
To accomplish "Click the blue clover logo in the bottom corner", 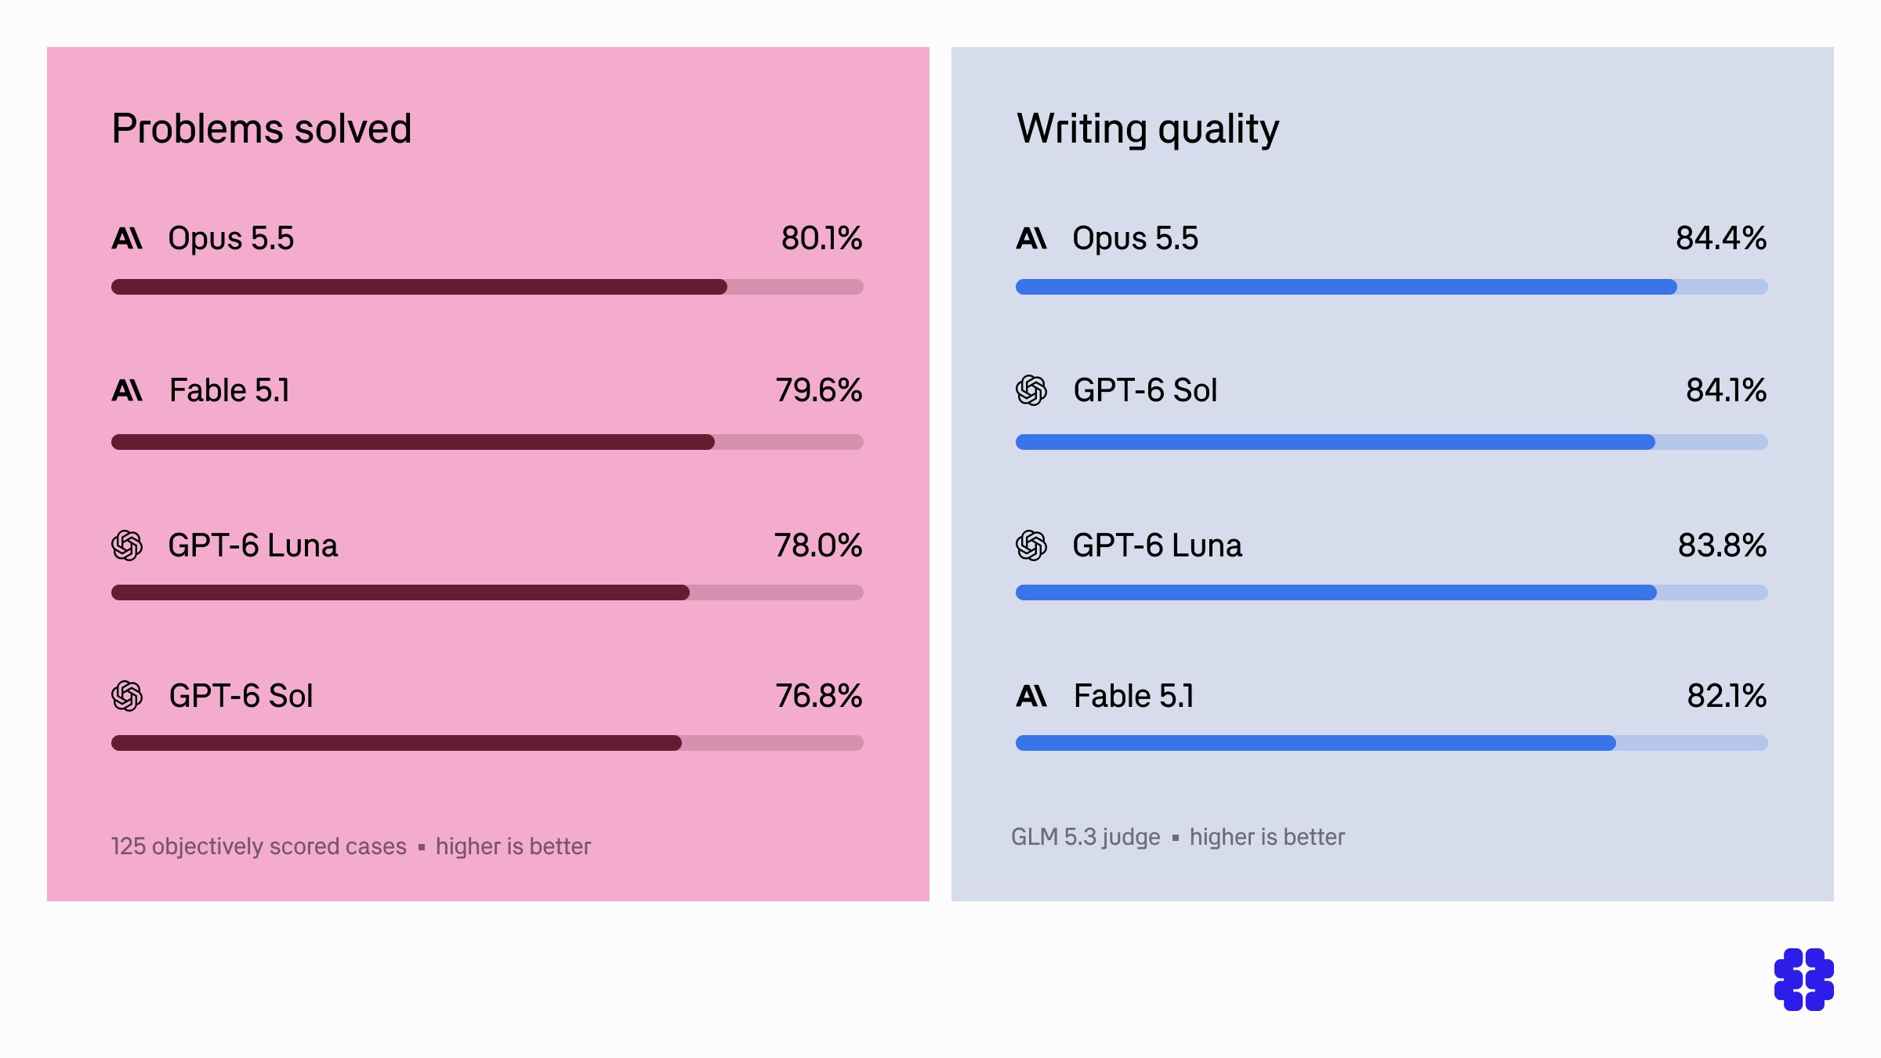I will (1804, 980).
